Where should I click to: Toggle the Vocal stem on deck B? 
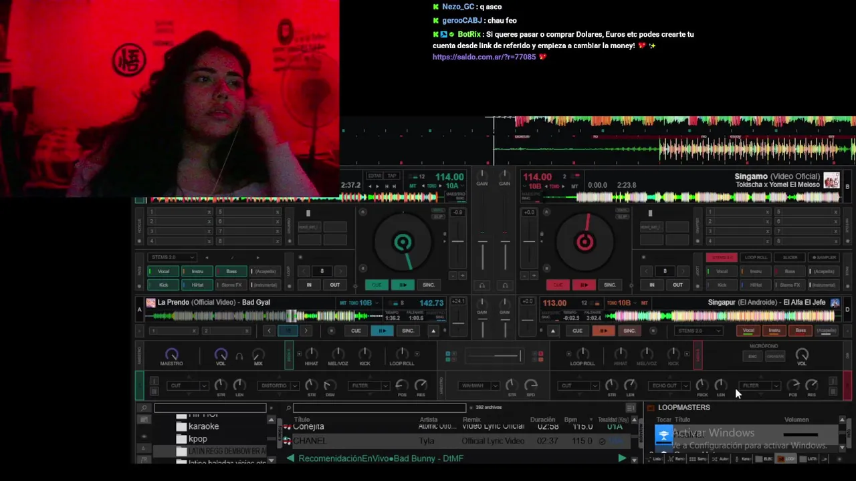[x=722, y=271]
